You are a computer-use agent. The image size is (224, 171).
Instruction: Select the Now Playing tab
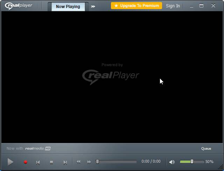[68, 7]
